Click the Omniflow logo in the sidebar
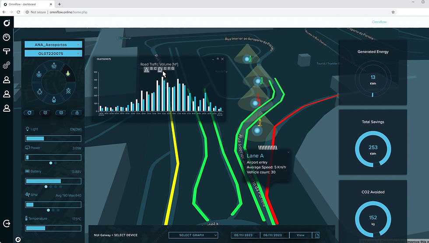Viewport: 429px width, 243px height. click(7, 23)
